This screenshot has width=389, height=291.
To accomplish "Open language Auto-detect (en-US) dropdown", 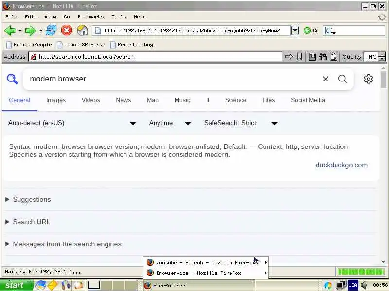I will 72,123.
